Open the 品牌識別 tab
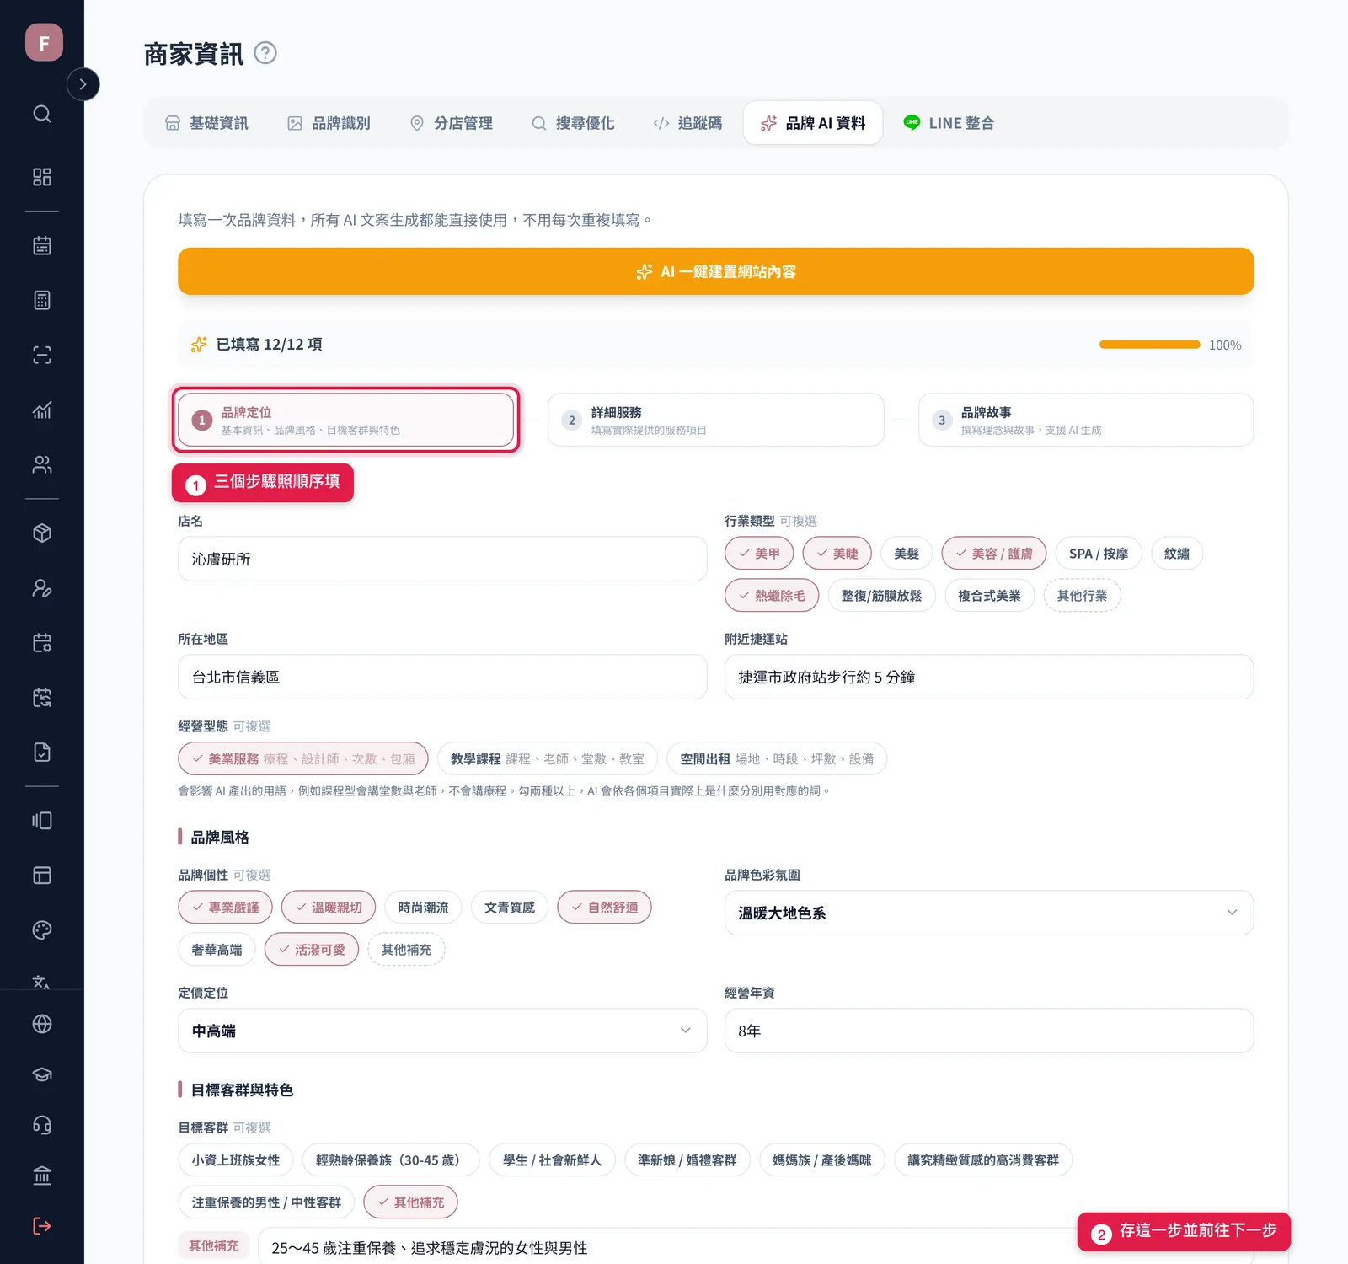This screenshot has width=1348, height=1264. click(x=329, y=123)
